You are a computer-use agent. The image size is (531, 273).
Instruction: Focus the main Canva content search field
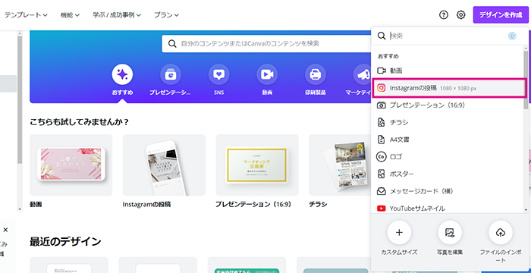tap(266, 44)
